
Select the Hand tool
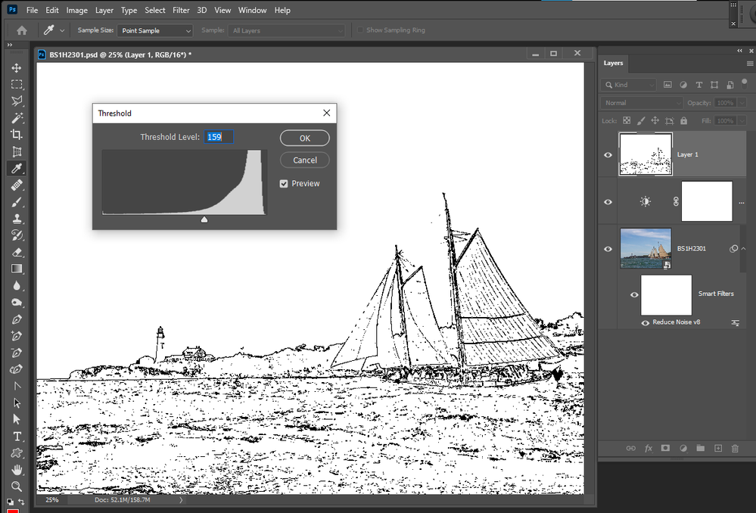[17, 470]
